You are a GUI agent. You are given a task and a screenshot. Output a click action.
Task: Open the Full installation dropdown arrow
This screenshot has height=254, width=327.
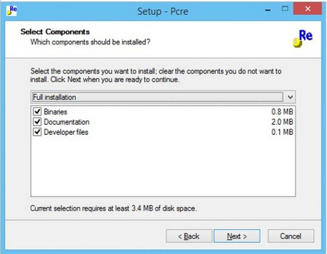pos(290,97)
